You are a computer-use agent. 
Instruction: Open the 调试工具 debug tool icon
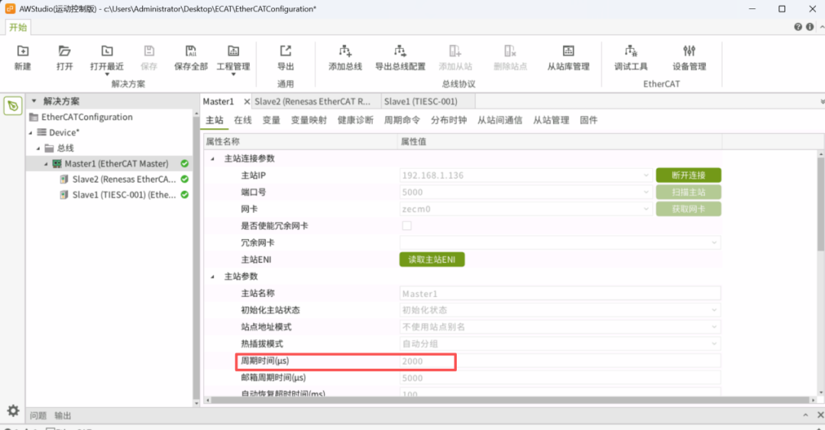(631, 51)
